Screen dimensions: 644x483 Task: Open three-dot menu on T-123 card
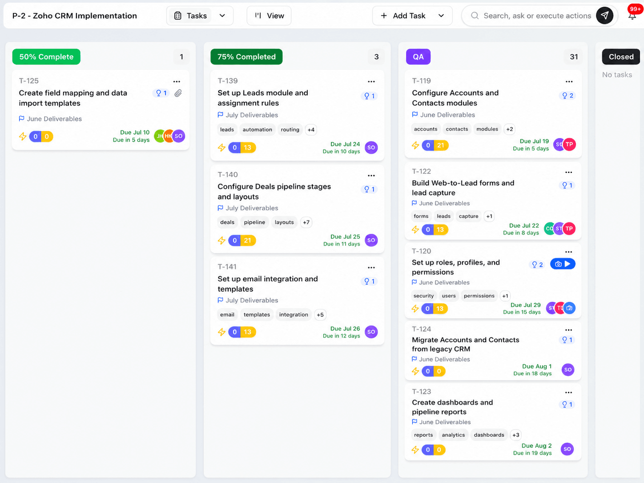point(568,392)
